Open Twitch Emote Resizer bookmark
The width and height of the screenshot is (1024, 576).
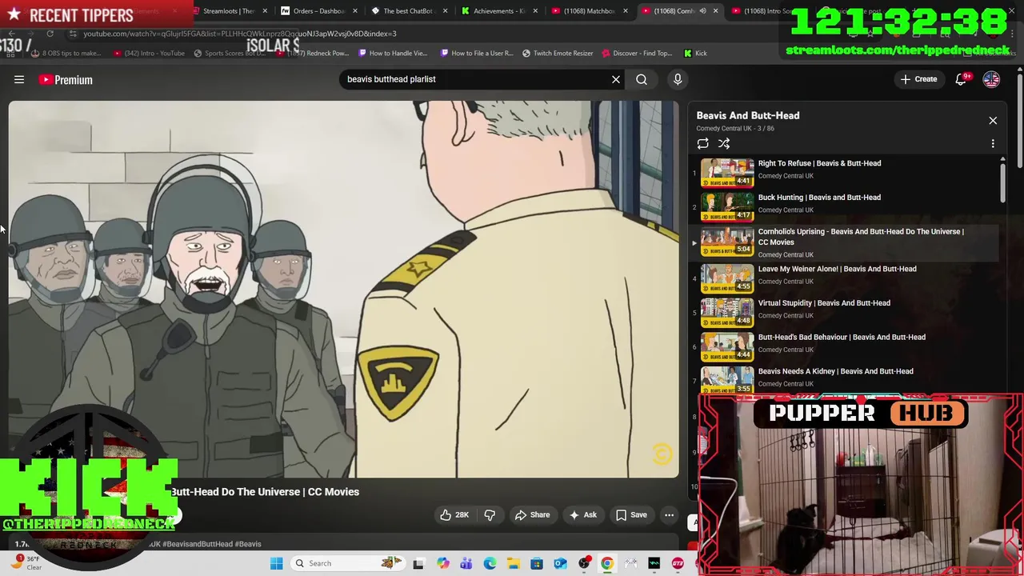click(x=558, y=54)
